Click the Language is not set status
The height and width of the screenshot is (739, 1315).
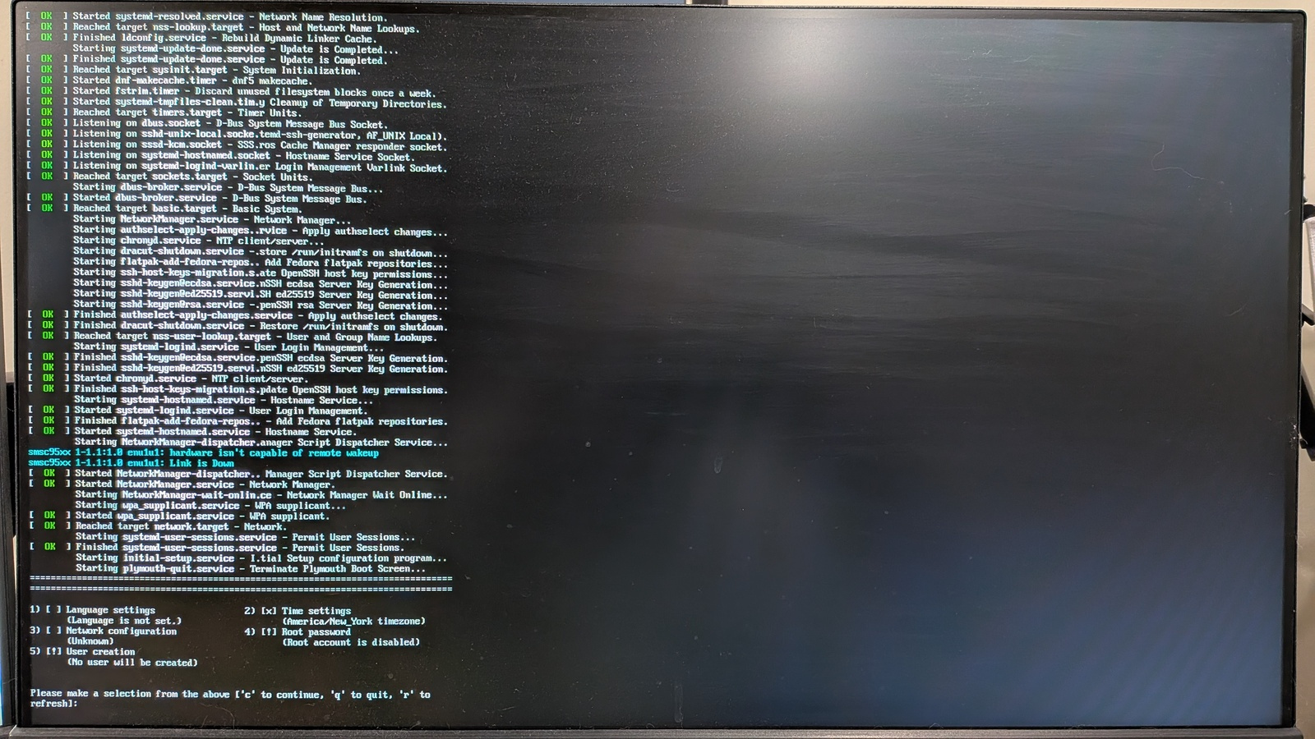click(x=123, y=621)
